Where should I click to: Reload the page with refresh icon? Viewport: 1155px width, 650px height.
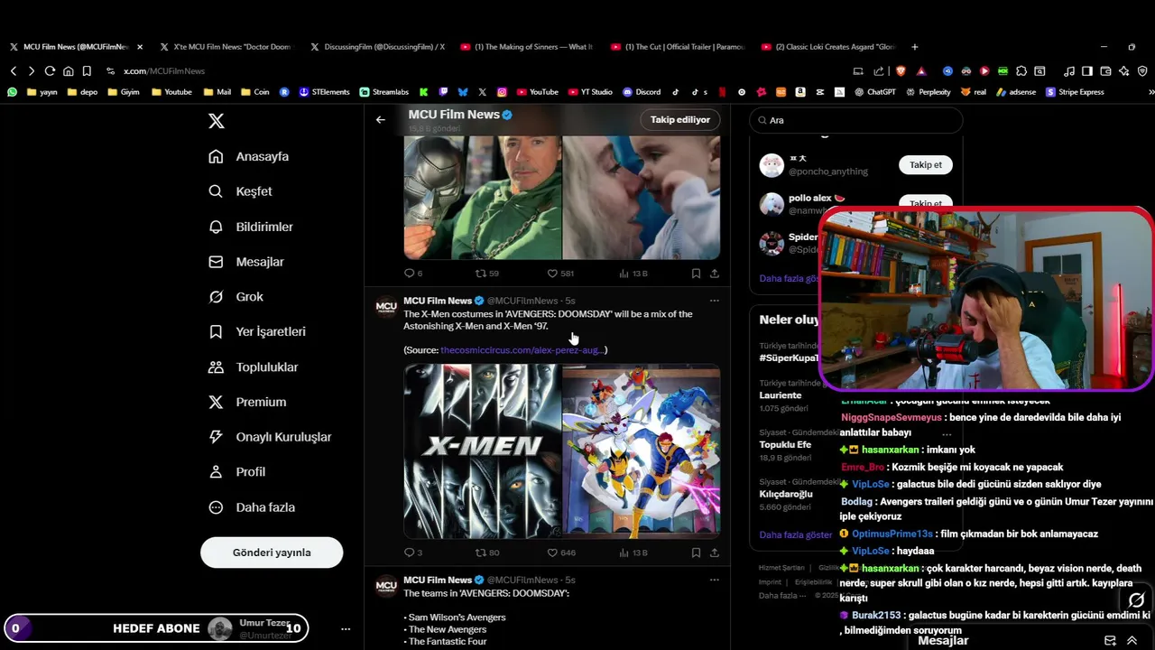[50, 71]
